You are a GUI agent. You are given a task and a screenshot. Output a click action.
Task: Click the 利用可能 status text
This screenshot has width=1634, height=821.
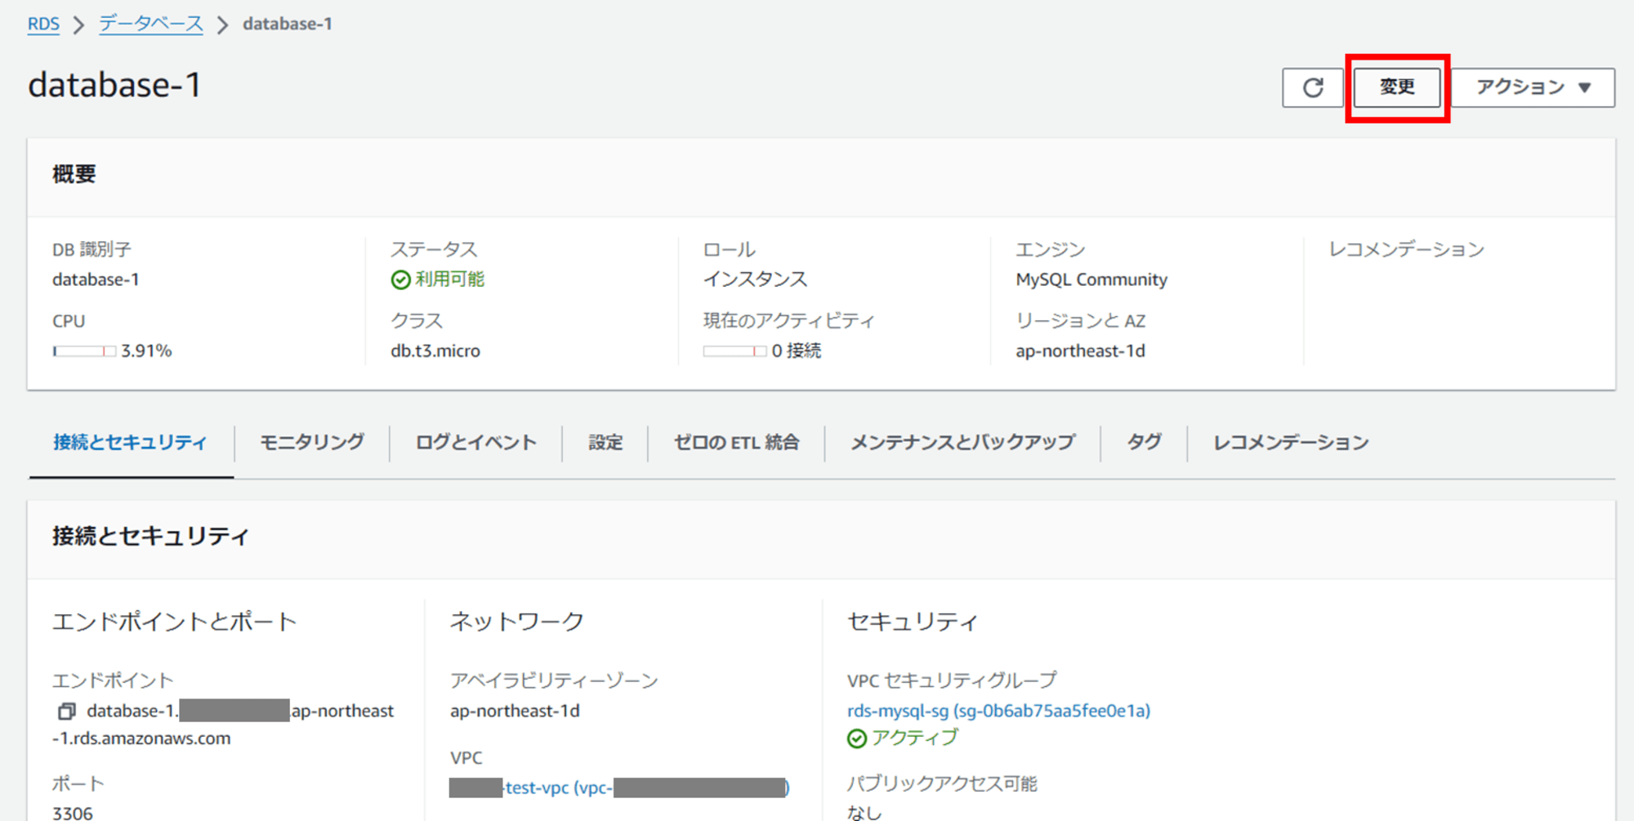tap(450, 280)
